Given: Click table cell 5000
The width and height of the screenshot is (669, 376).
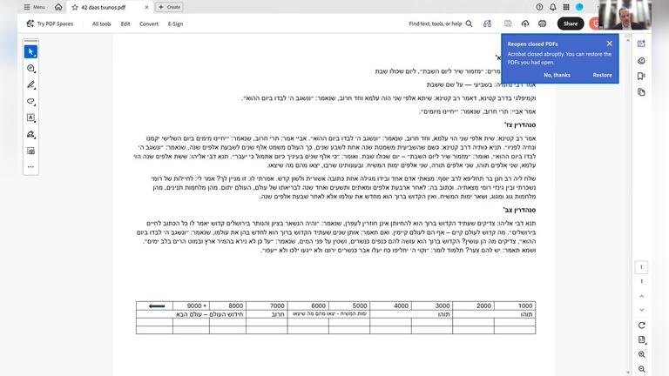Looking at the screenshot, I should [x=349, y=305].
